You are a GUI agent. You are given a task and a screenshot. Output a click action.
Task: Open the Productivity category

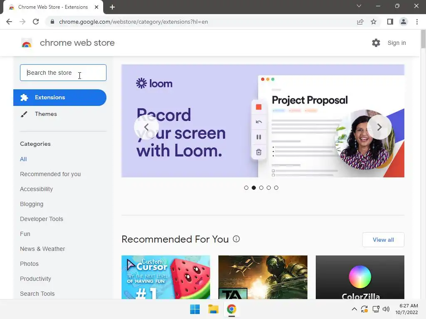(x=36, y=279)
